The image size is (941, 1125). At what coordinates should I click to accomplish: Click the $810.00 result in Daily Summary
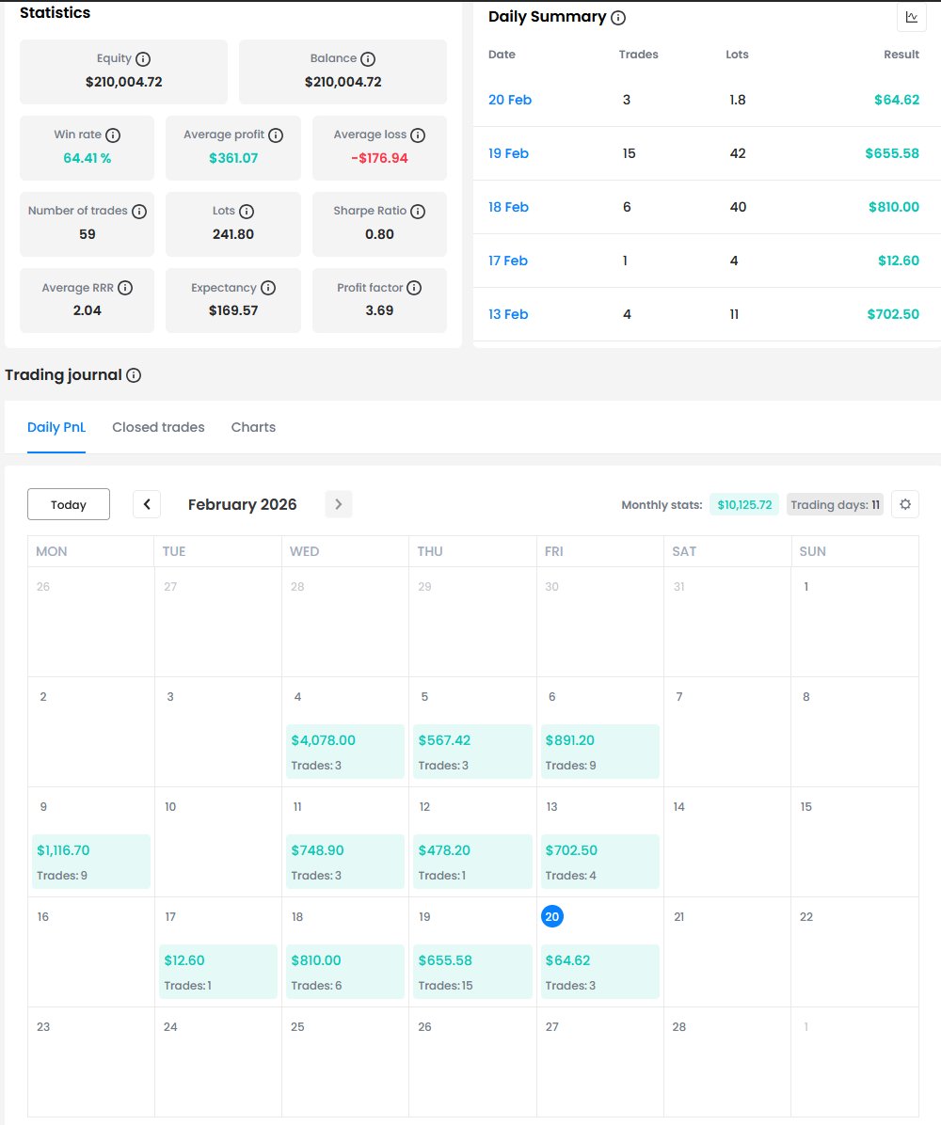coord(894,207)
